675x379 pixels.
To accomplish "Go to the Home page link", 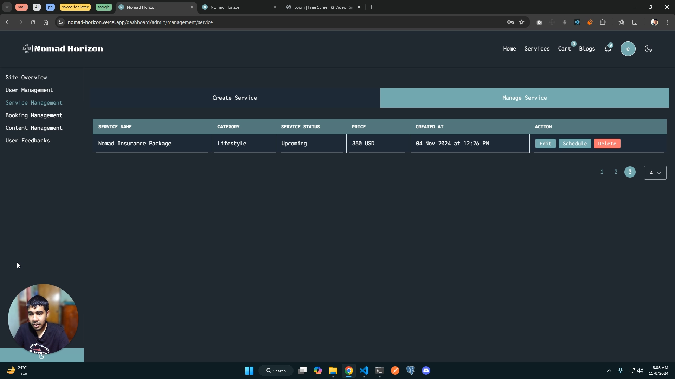I will (509, 49).
